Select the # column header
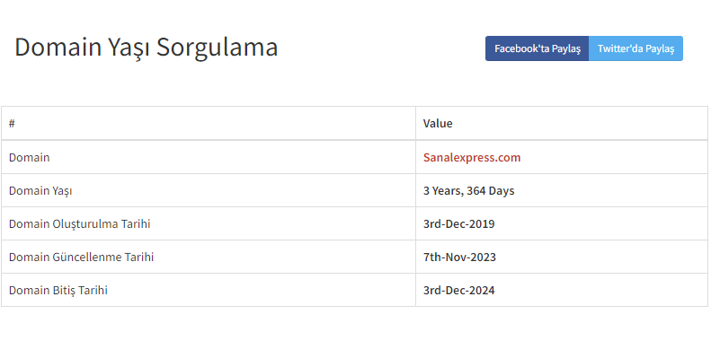The height and width of the screenshot is (358, 720). (12, 123)
